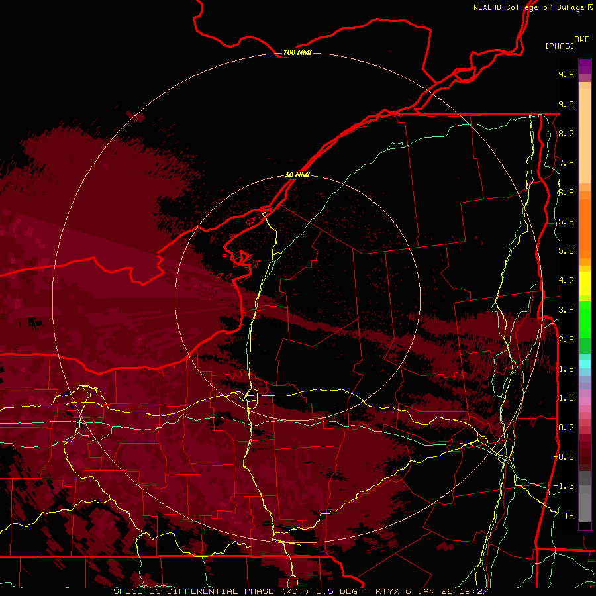
Task: Click the bright yellow band of the color scale
Action: point(585,283)
